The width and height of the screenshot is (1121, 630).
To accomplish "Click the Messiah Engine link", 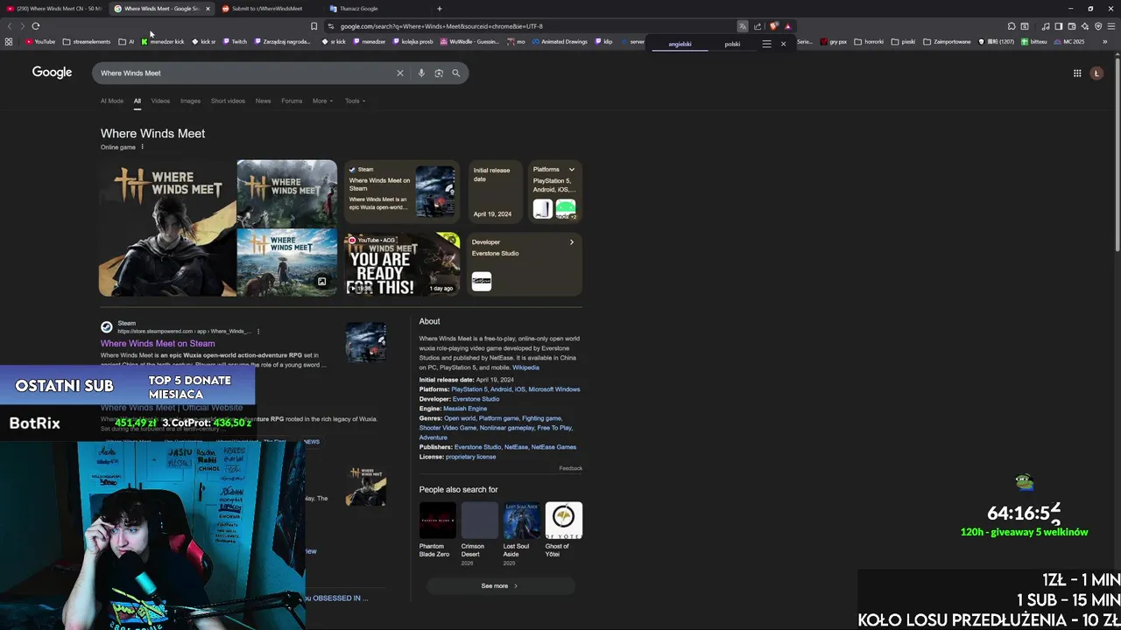I will [x=465, y=409].
